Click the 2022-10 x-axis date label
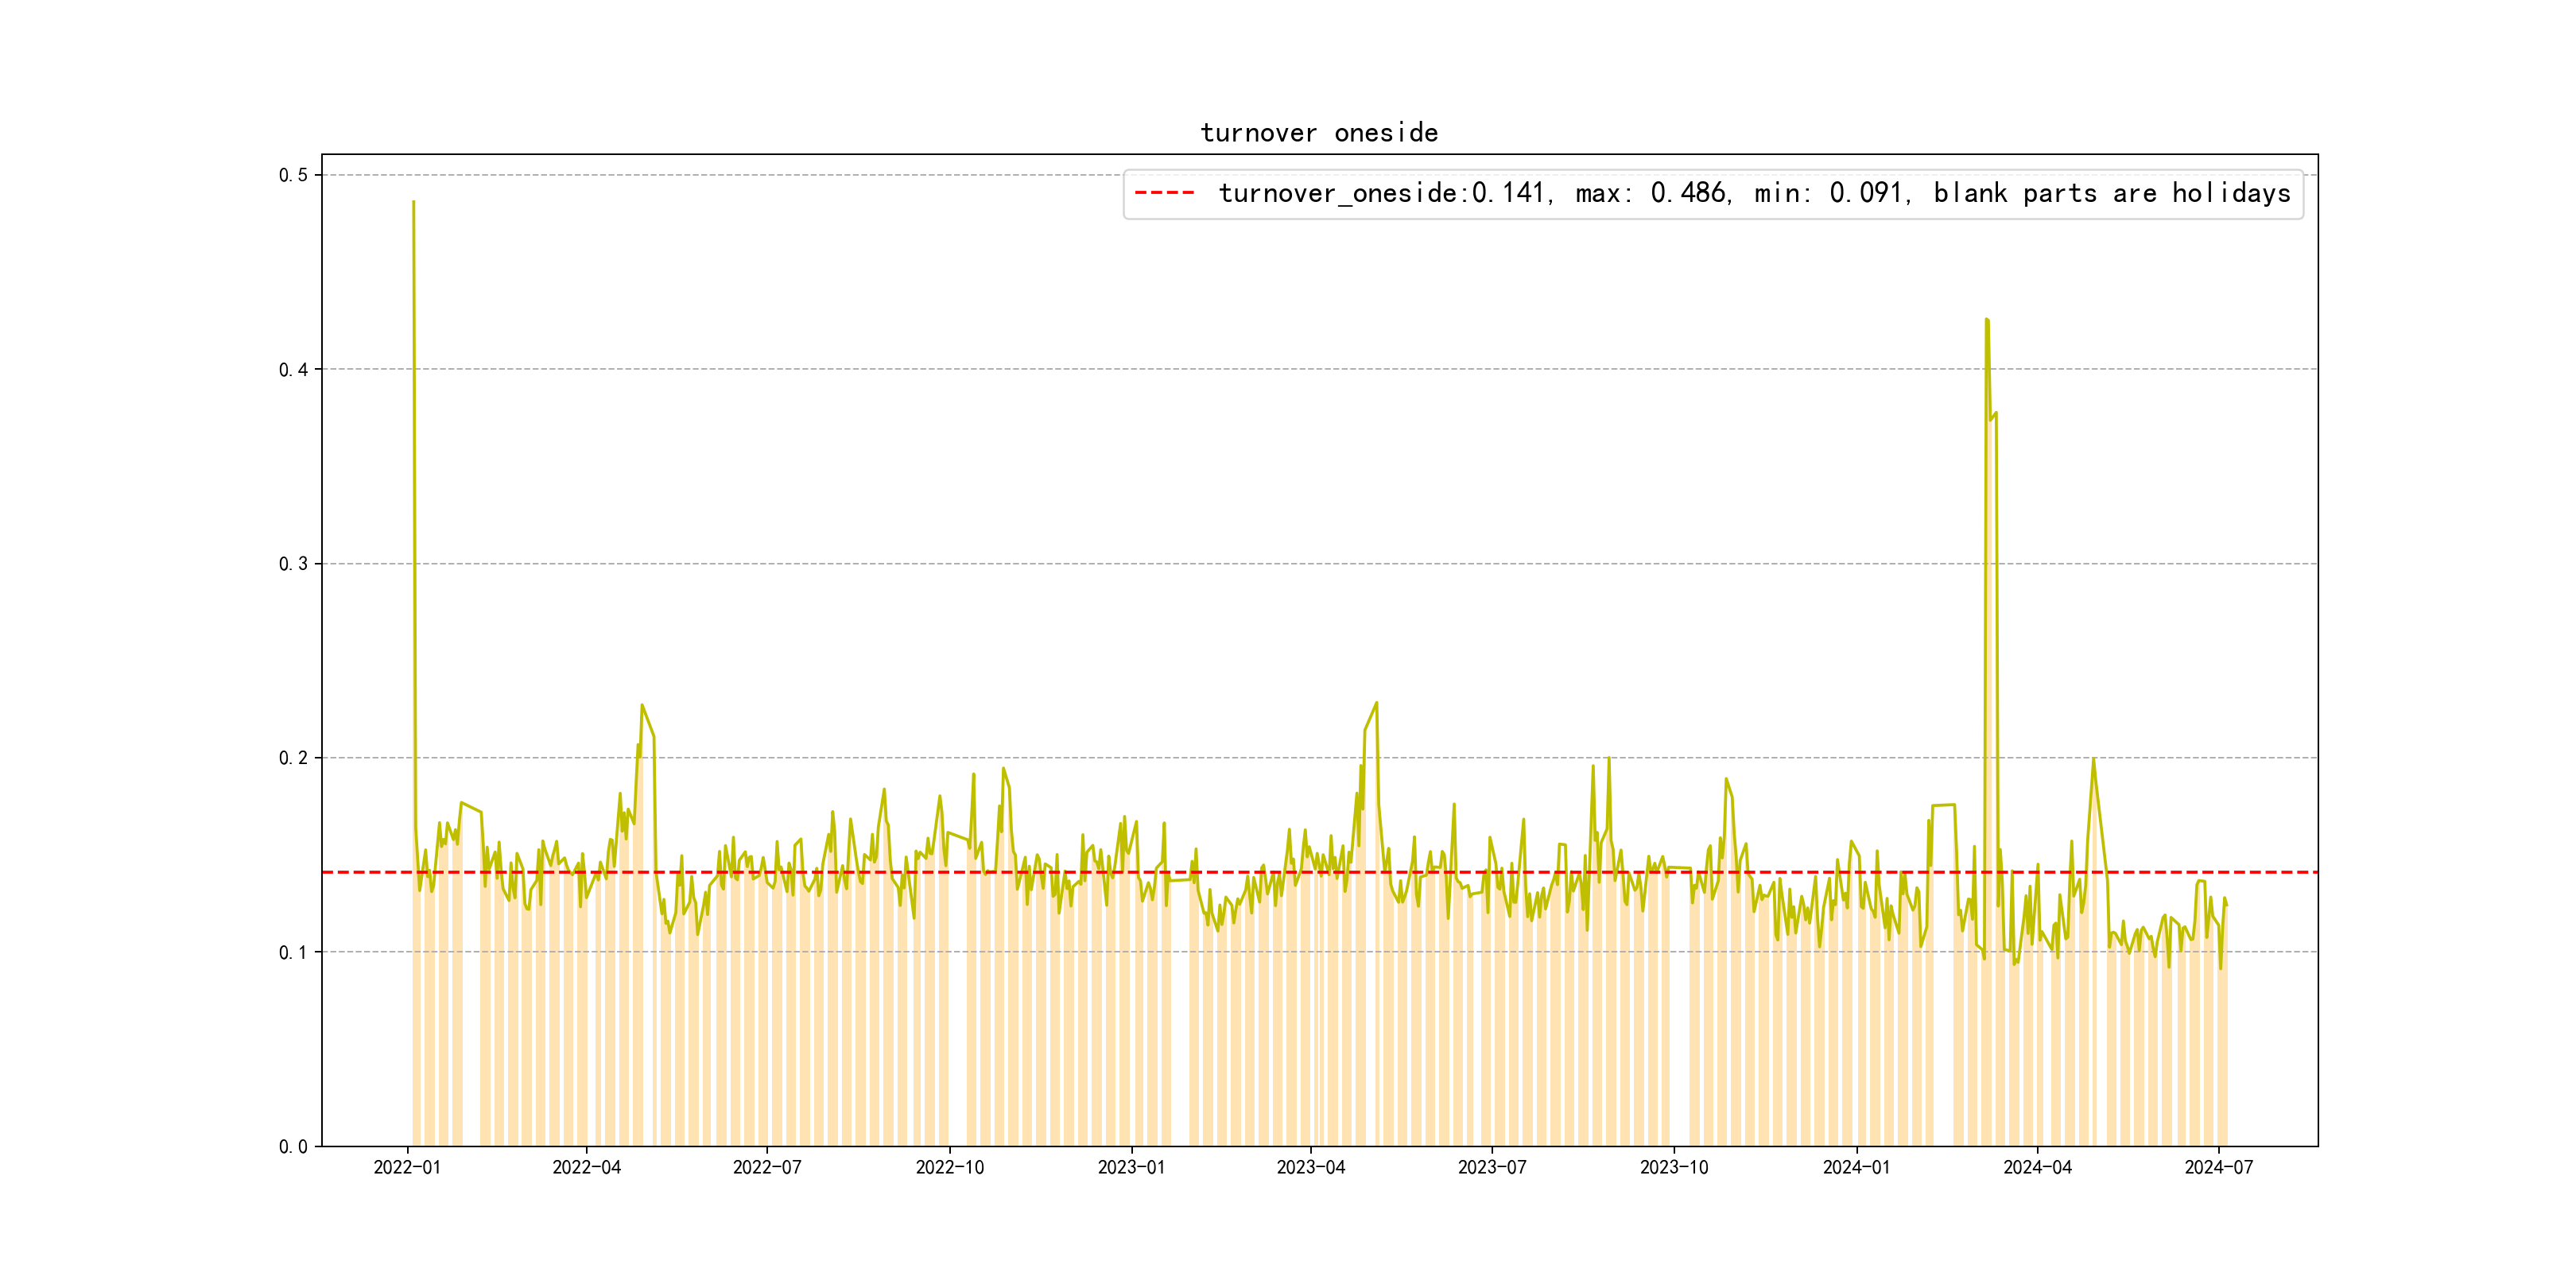The width and height of the screenshot is (2576, 1288). point(949,1167)
